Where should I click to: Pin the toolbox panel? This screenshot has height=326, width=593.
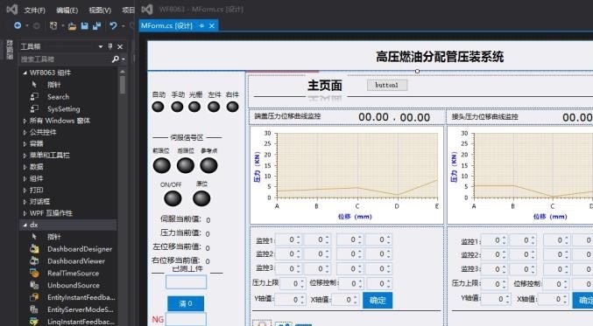click(110, 46)
